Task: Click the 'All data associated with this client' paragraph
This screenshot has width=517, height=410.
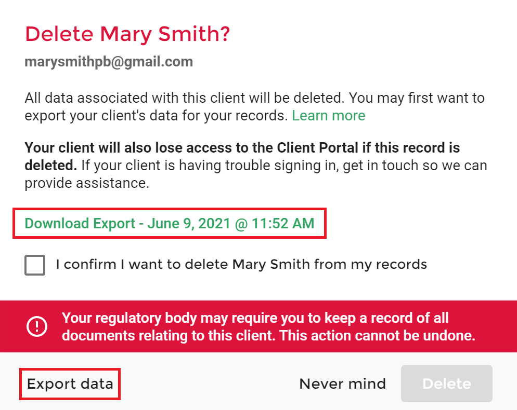Action: (254, 106)
